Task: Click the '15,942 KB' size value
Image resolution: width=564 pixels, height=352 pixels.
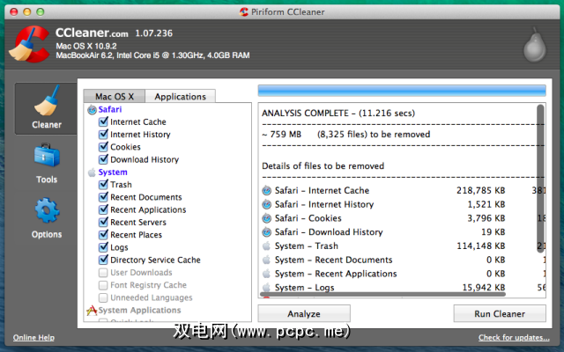Action: click(x=484, y=288)
